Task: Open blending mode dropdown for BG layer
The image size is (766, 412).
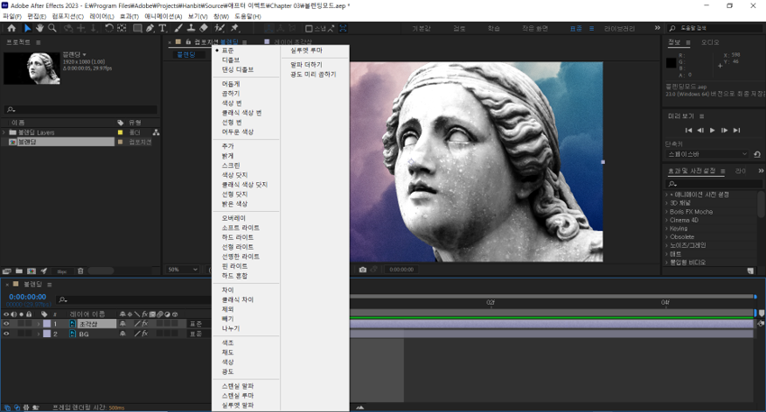Action: coord(200,334)
